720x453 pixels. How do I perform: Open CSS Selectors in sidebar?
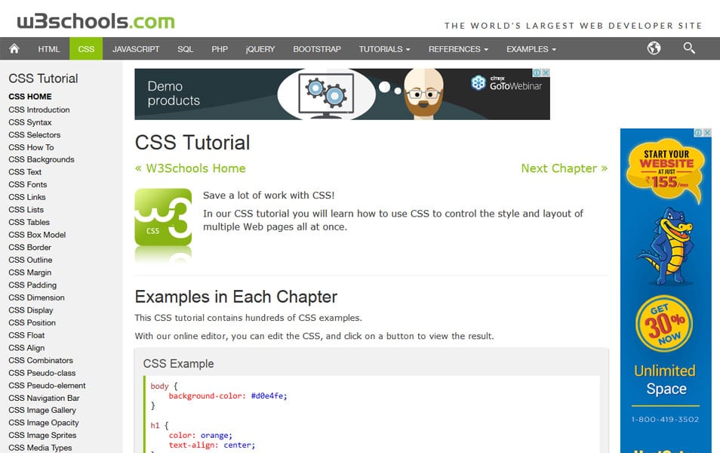coord(35,134)
